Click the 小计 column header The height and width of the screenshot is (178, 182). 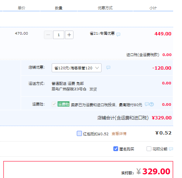pyautogui.click(x=153, y=8)
